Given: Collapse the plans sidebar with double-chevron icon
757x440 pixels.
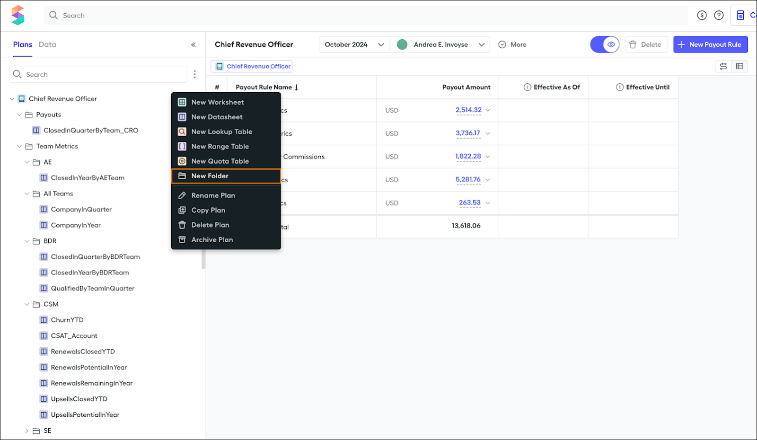Looking at the screenshot, I should (x=194, y=45).
